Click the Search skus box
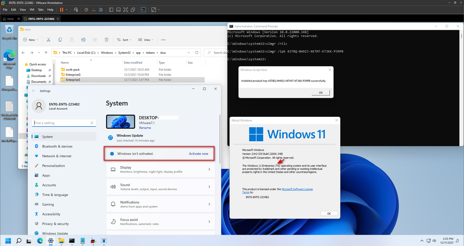 click(x=216, y=53)
